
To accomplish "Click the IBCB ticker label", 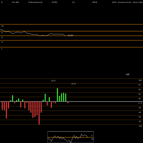I will pos(95,2).
